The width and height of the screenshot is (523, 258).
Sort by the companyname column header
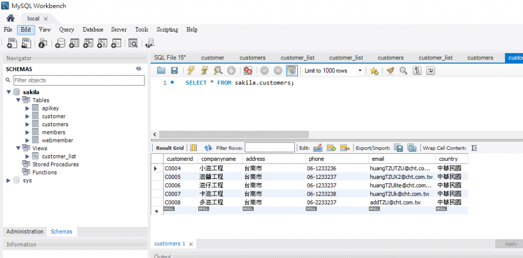point(220,159)
